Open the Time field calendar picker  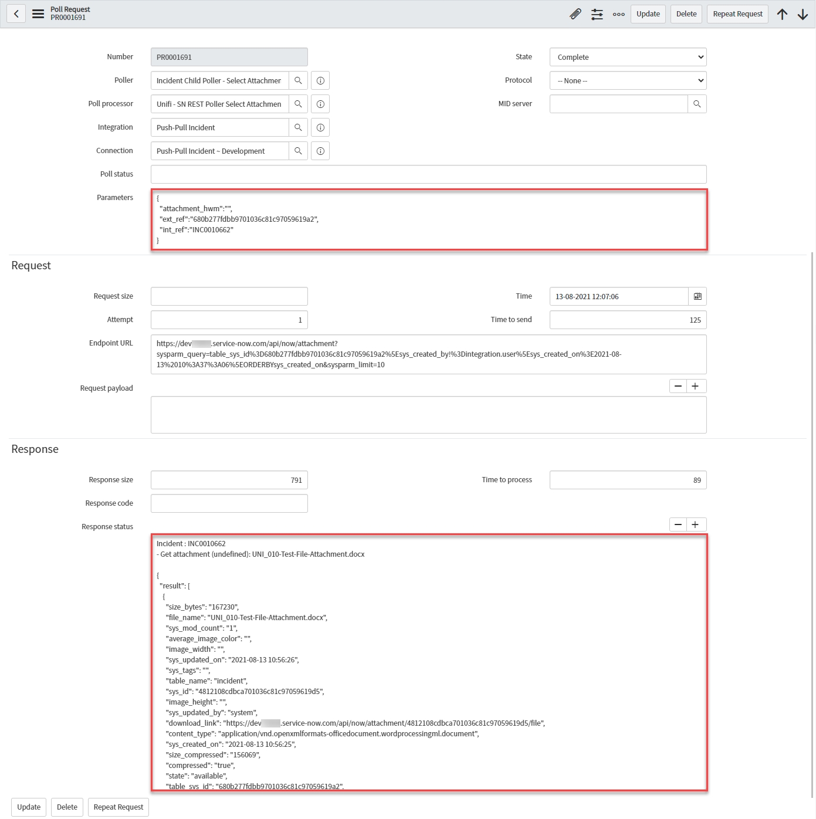coord(698,296)
